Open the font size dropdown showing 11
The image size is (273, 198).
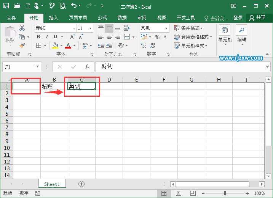(90, 28)
